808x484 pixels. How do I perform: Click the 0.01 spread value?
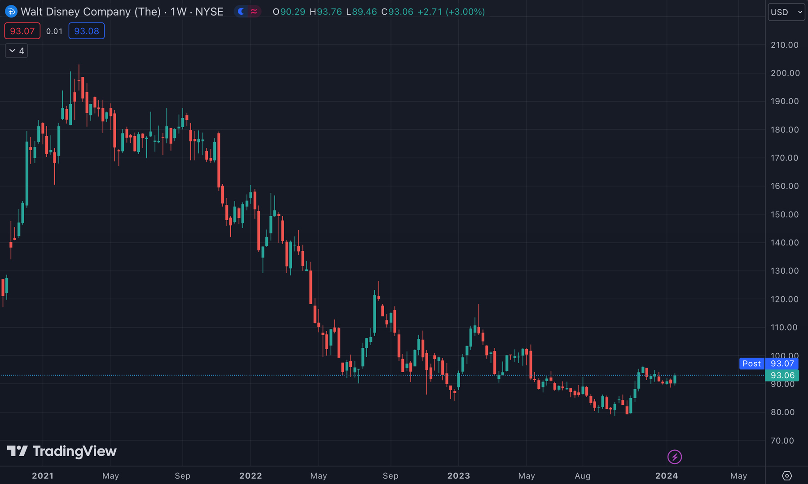54,31
